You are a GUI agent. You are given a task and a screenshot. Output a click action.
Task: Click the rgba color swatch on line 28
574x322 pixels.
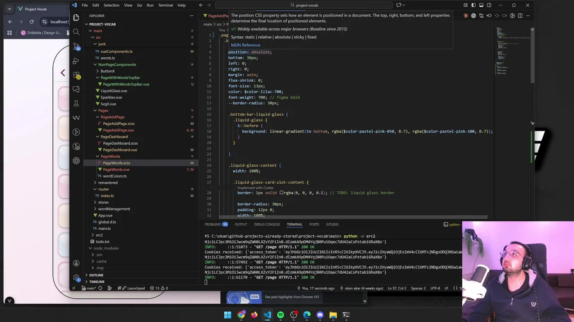[x=282, y=193]
